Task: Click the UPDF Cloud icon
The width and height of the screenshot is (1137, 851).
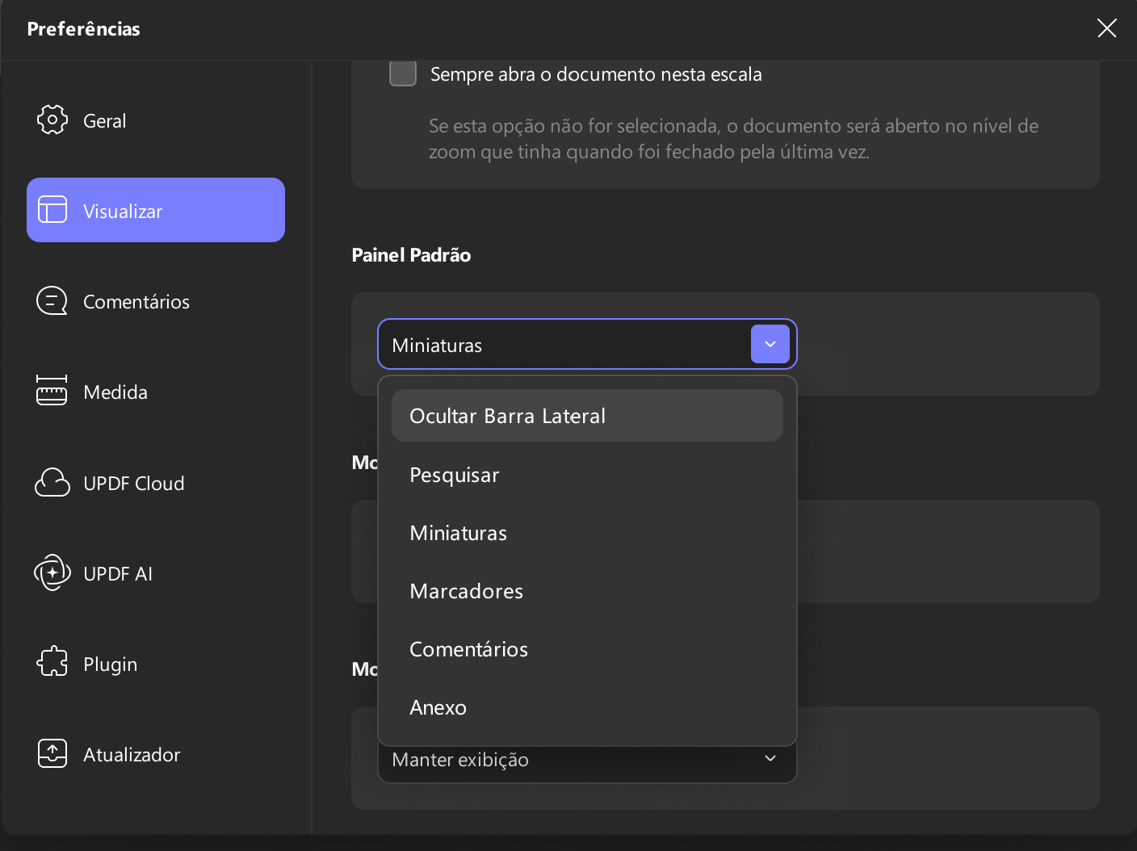Action: (52, 482)
